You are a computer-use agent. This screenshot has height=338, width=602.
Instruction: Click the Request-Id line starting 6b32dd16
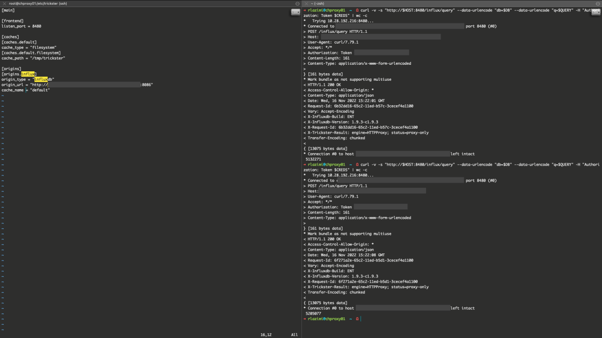[358, 106]
